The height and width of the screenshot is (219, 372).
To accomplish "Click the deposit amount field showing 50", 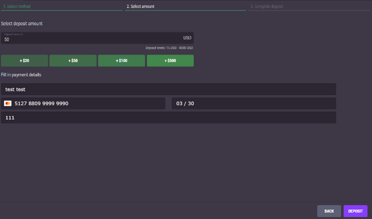I will click(90, 39).
